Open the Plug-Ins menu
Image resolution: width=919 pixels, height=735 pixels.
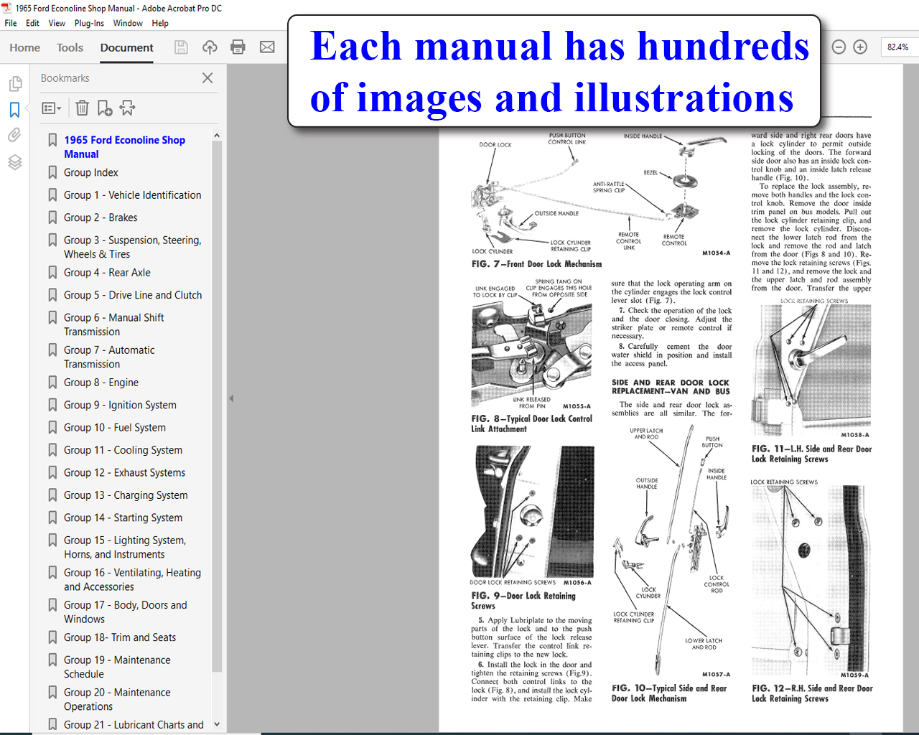(x=89, y=23)
